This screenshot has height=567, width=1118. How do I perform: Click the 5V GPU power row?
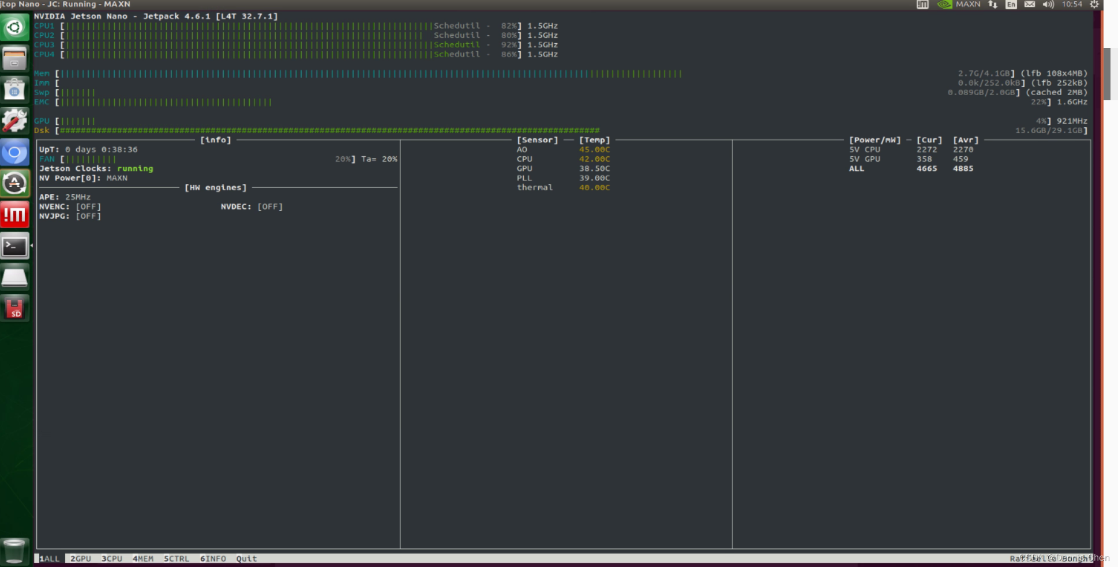[909, 159]
